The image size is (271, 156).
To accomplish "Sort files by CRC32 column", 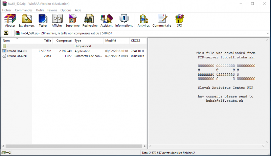I will click(x=138, y=41).
